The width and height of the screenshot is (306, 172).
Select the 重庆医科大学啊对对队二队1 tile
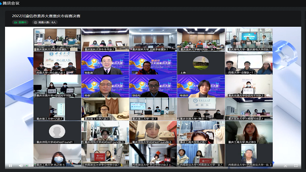[x=201, y=40]
